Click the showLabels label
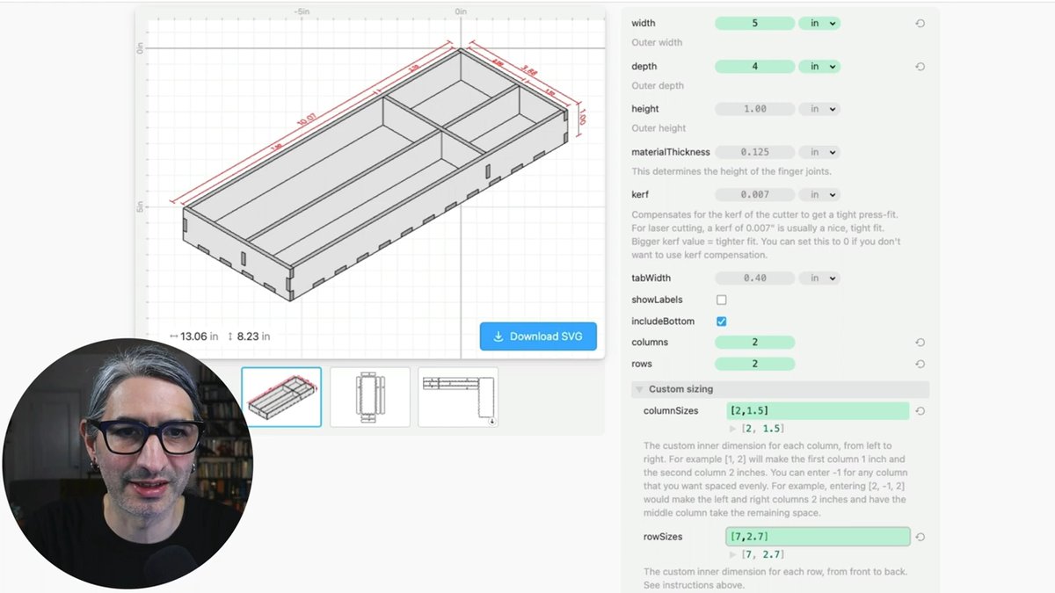 pyautogui.click(x=657, y=300)
